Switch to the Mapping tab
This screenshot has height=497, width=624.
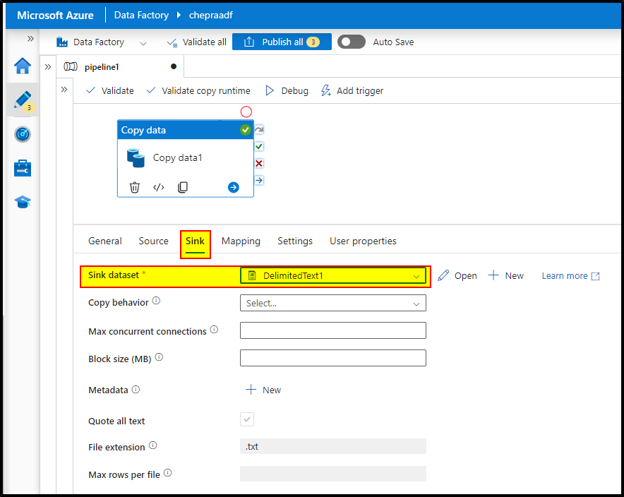(241, 241)
